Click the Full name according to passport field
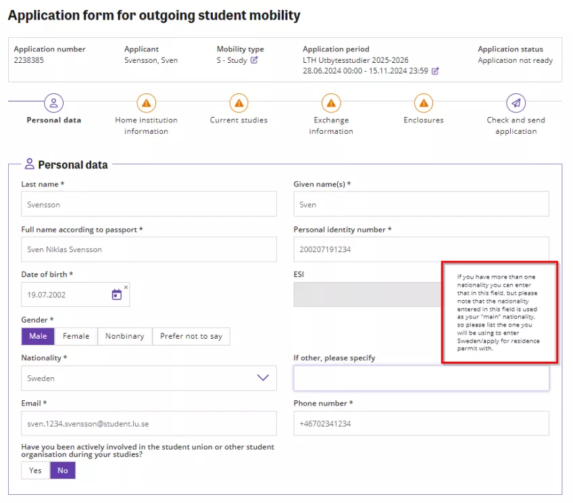This screenshot has height=503, width=573. pos(149,249)
